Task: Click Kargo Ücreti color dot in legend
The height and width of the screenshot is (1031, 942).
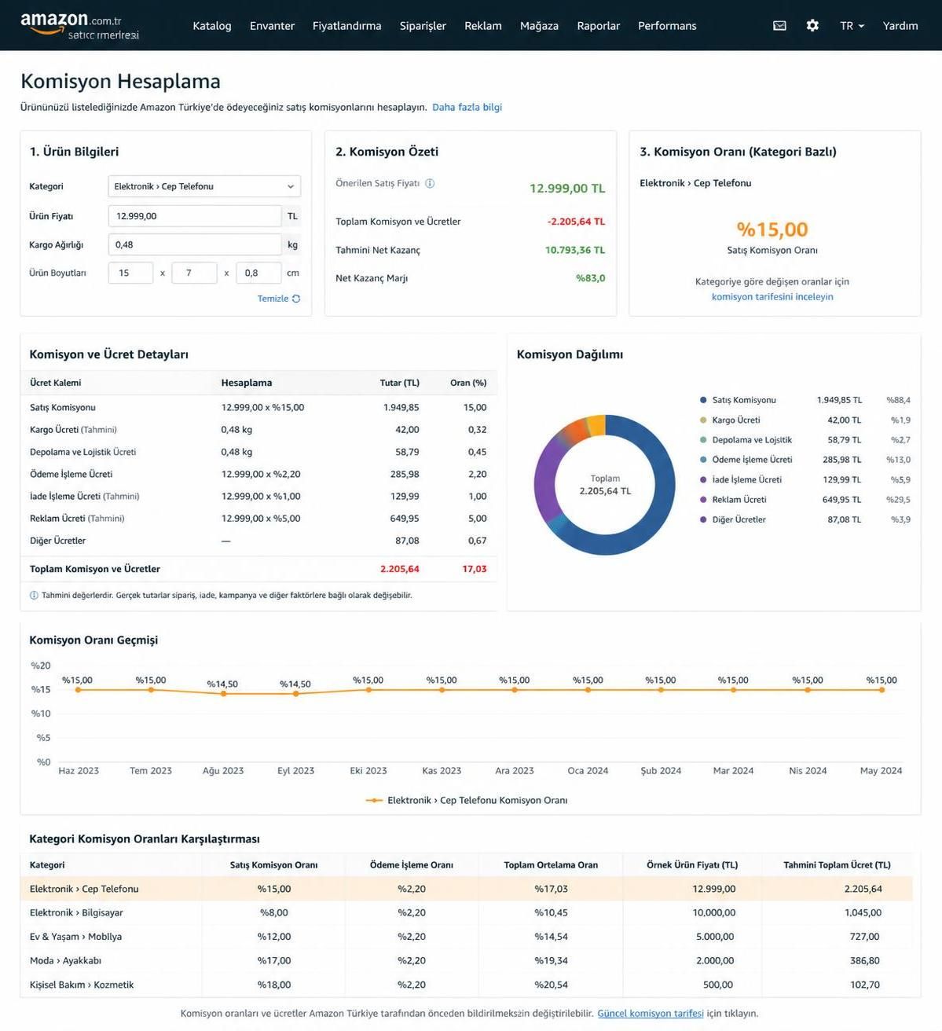Action: tap(703, 420)
